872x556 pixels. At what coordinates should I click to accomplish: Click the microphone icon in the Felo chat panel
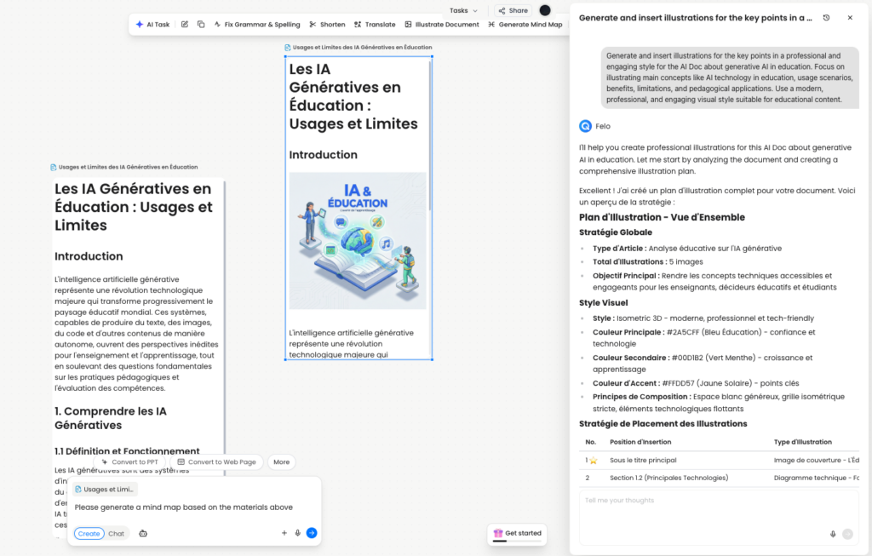[832, 534]
